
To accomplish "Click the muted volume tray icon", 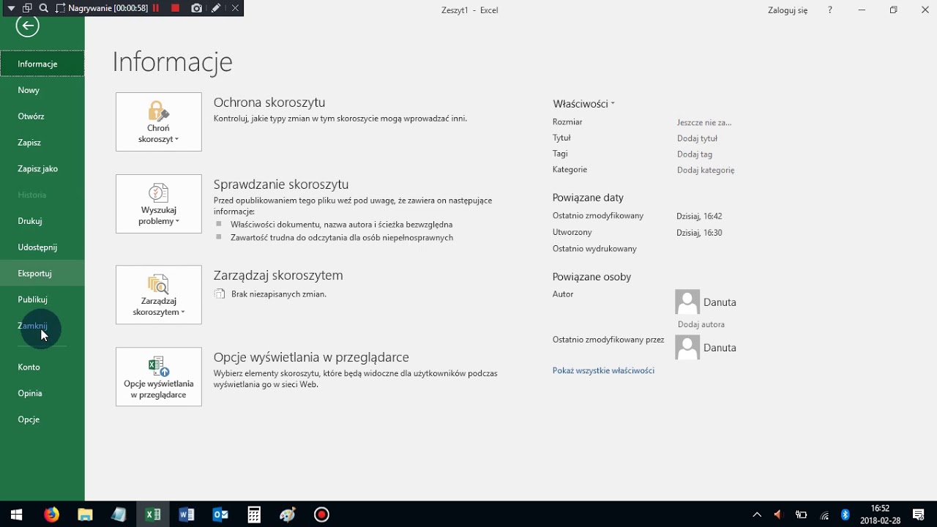I will pyautogui.click(x=778, y=515).
